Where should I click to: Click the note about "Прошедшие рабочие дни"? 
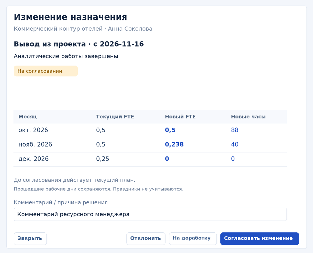click(x=98, y=189)
